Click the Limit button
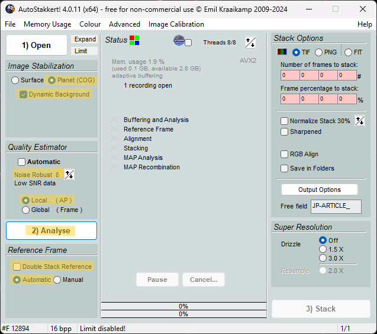 [x=85, y=51]
